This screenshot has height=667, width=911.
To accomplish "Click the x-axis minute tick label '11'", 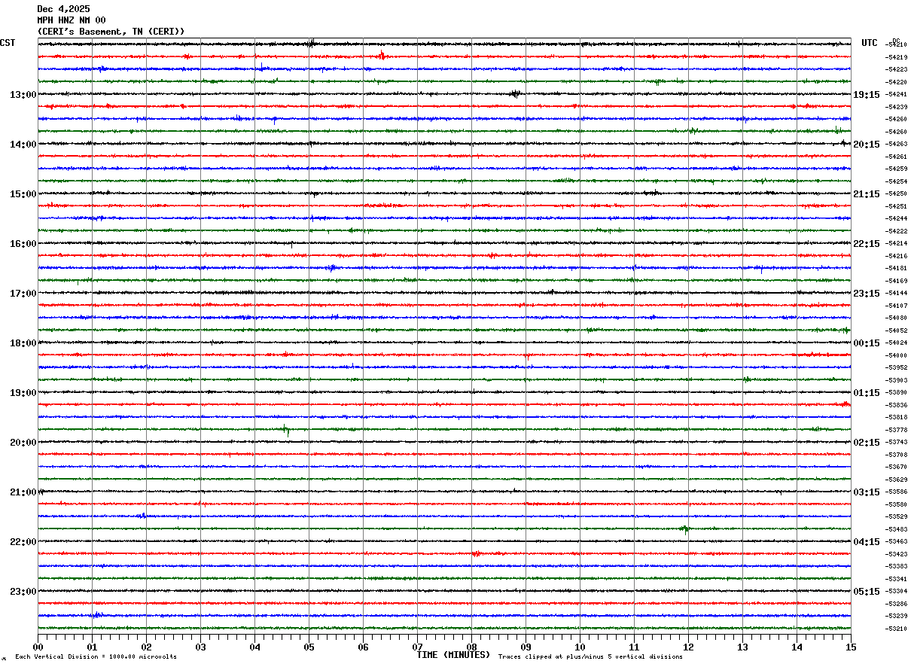I will point(634,647).
